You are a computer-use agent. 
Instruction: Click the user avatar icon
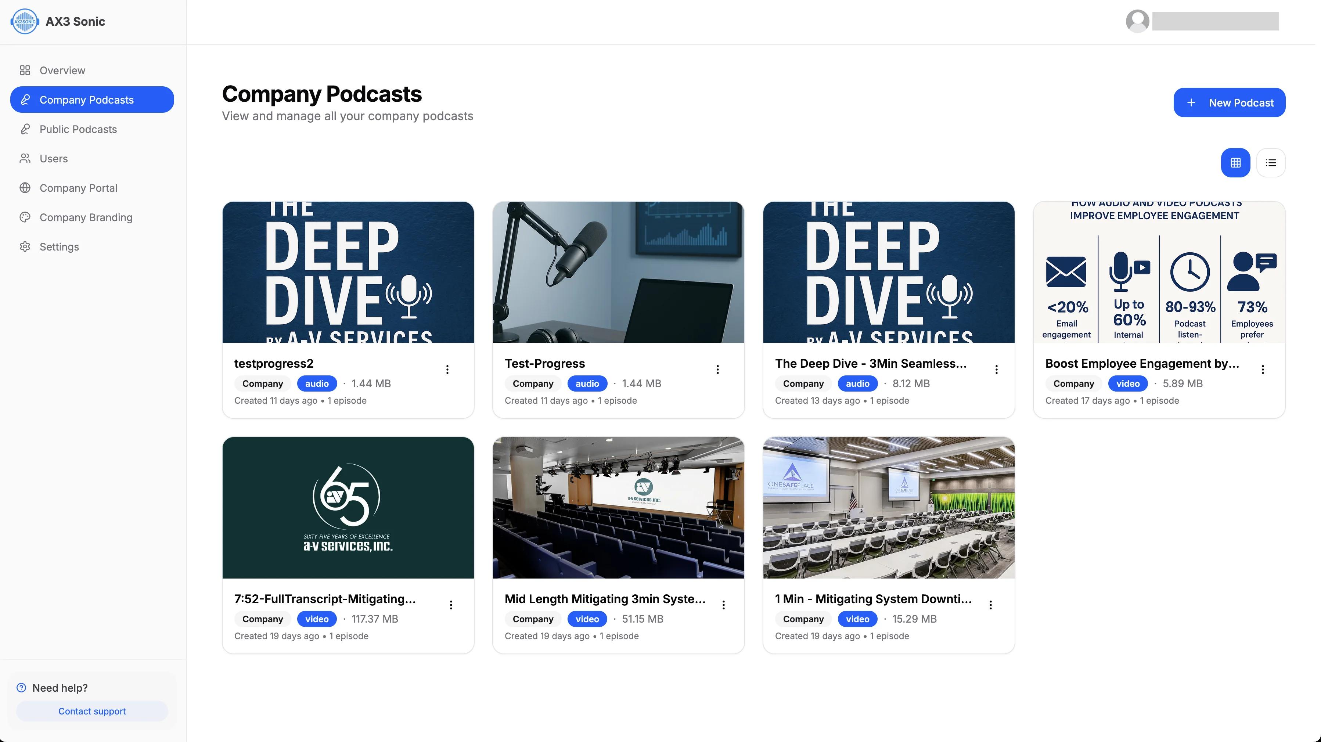pos(1137,22)
